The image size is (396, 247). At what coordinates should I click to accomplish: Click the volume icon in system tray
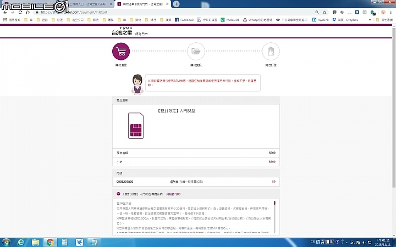click(x=364, y=242)
